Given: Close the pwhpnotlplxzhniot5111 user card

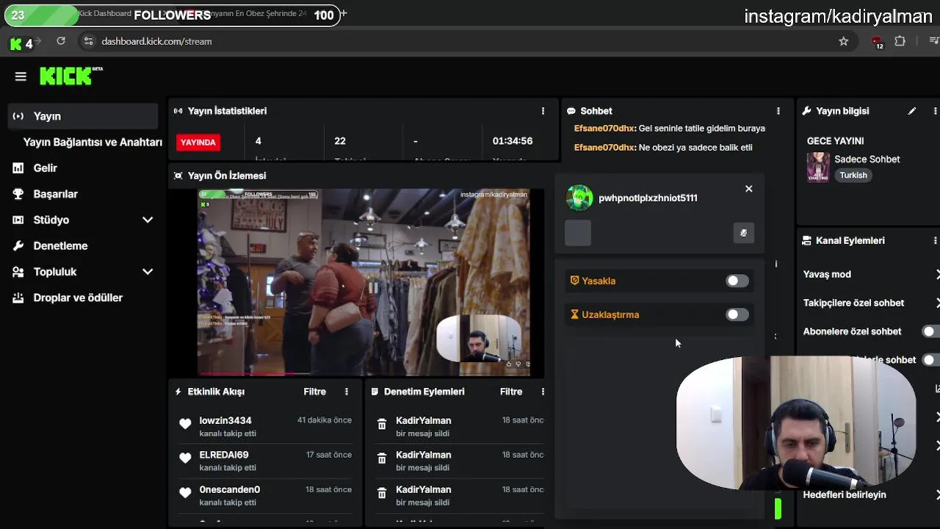Looking at the screenshot, I should point(749,189).
